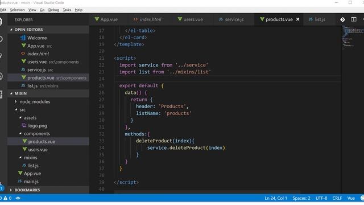Open the Go menu
The image size is (364, 205).
(42, 10)
